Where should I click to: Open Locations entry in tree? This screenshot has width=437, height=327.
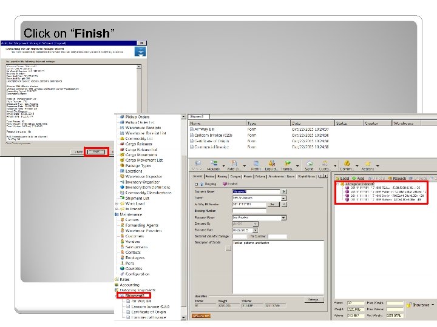click(131, 171)
